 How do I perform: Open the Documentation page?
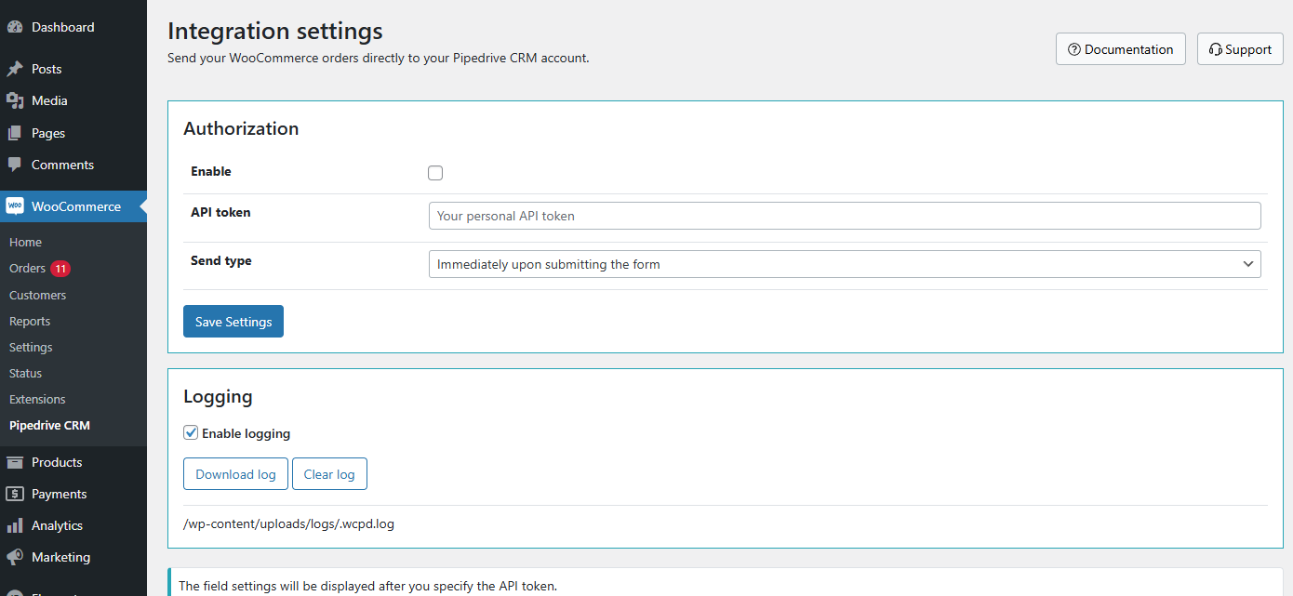pyautogui.click(x=1120, y=48)
